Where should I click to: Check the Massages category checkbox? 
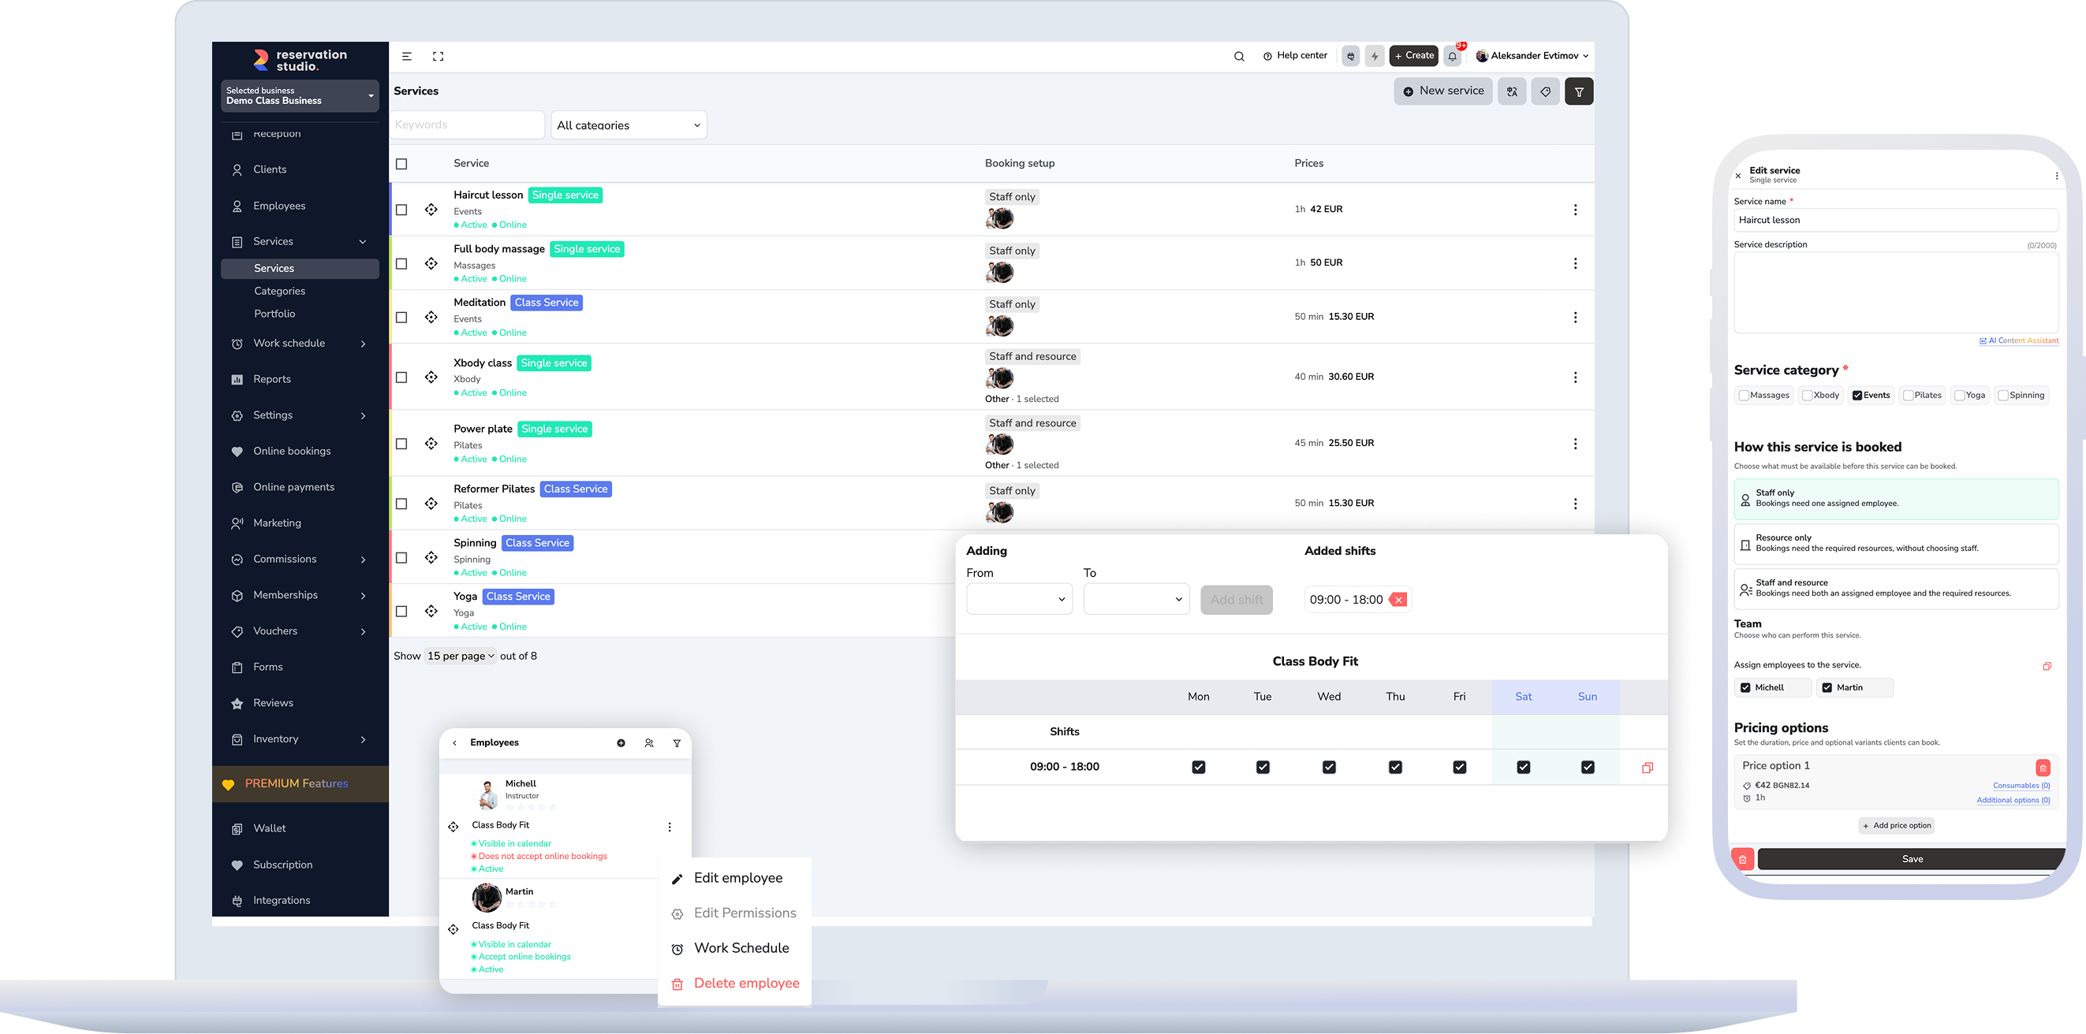pyautogui.click(x=1744, y=396)
